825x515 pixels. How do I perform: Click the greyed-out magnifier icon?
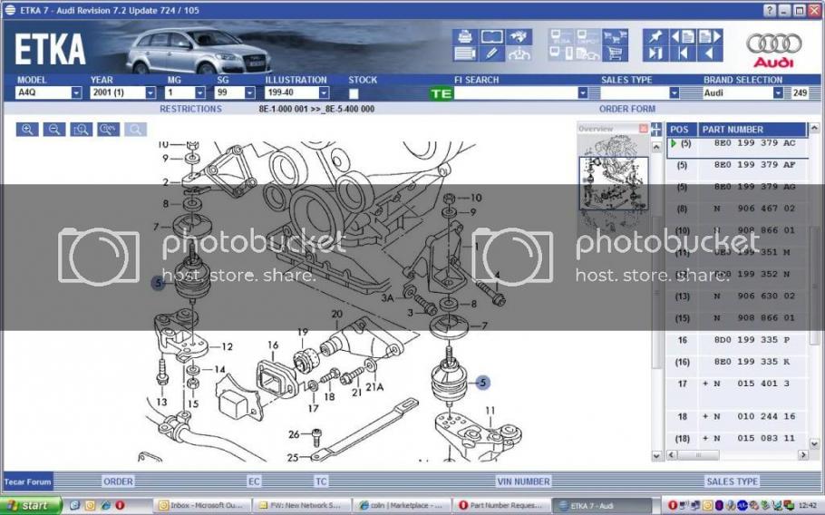point(135,130)
